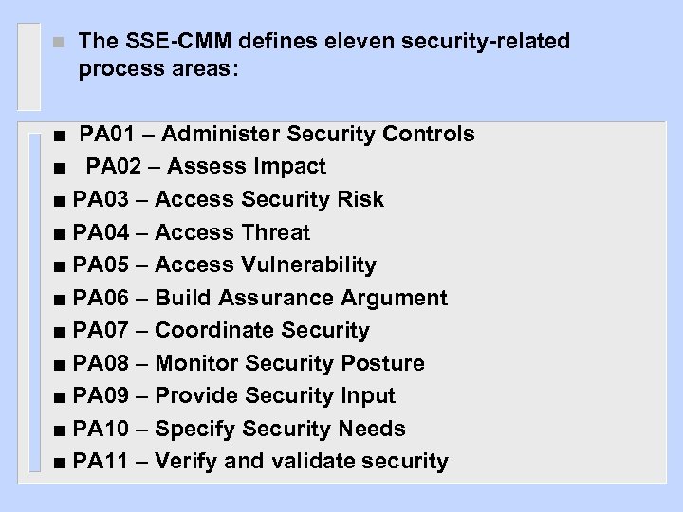Click the bullet before PA04
Screen dimensions: 683x512
tap(59, 233)
